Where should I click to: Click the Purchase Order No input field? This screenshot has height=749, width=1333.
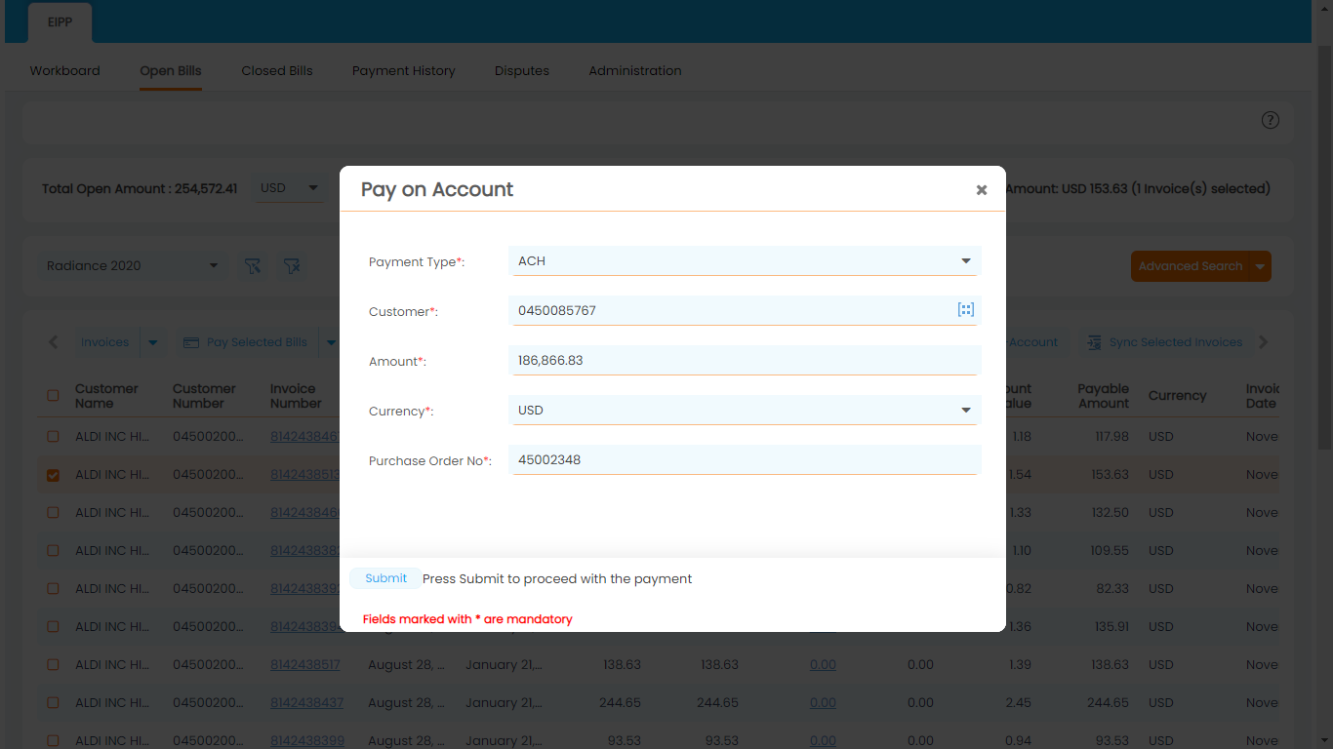[x=745, y=459]
